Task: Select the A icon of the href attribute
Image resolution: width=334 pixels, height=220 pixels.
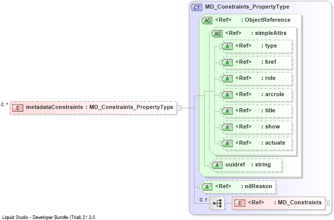Action: coord(227,62)
